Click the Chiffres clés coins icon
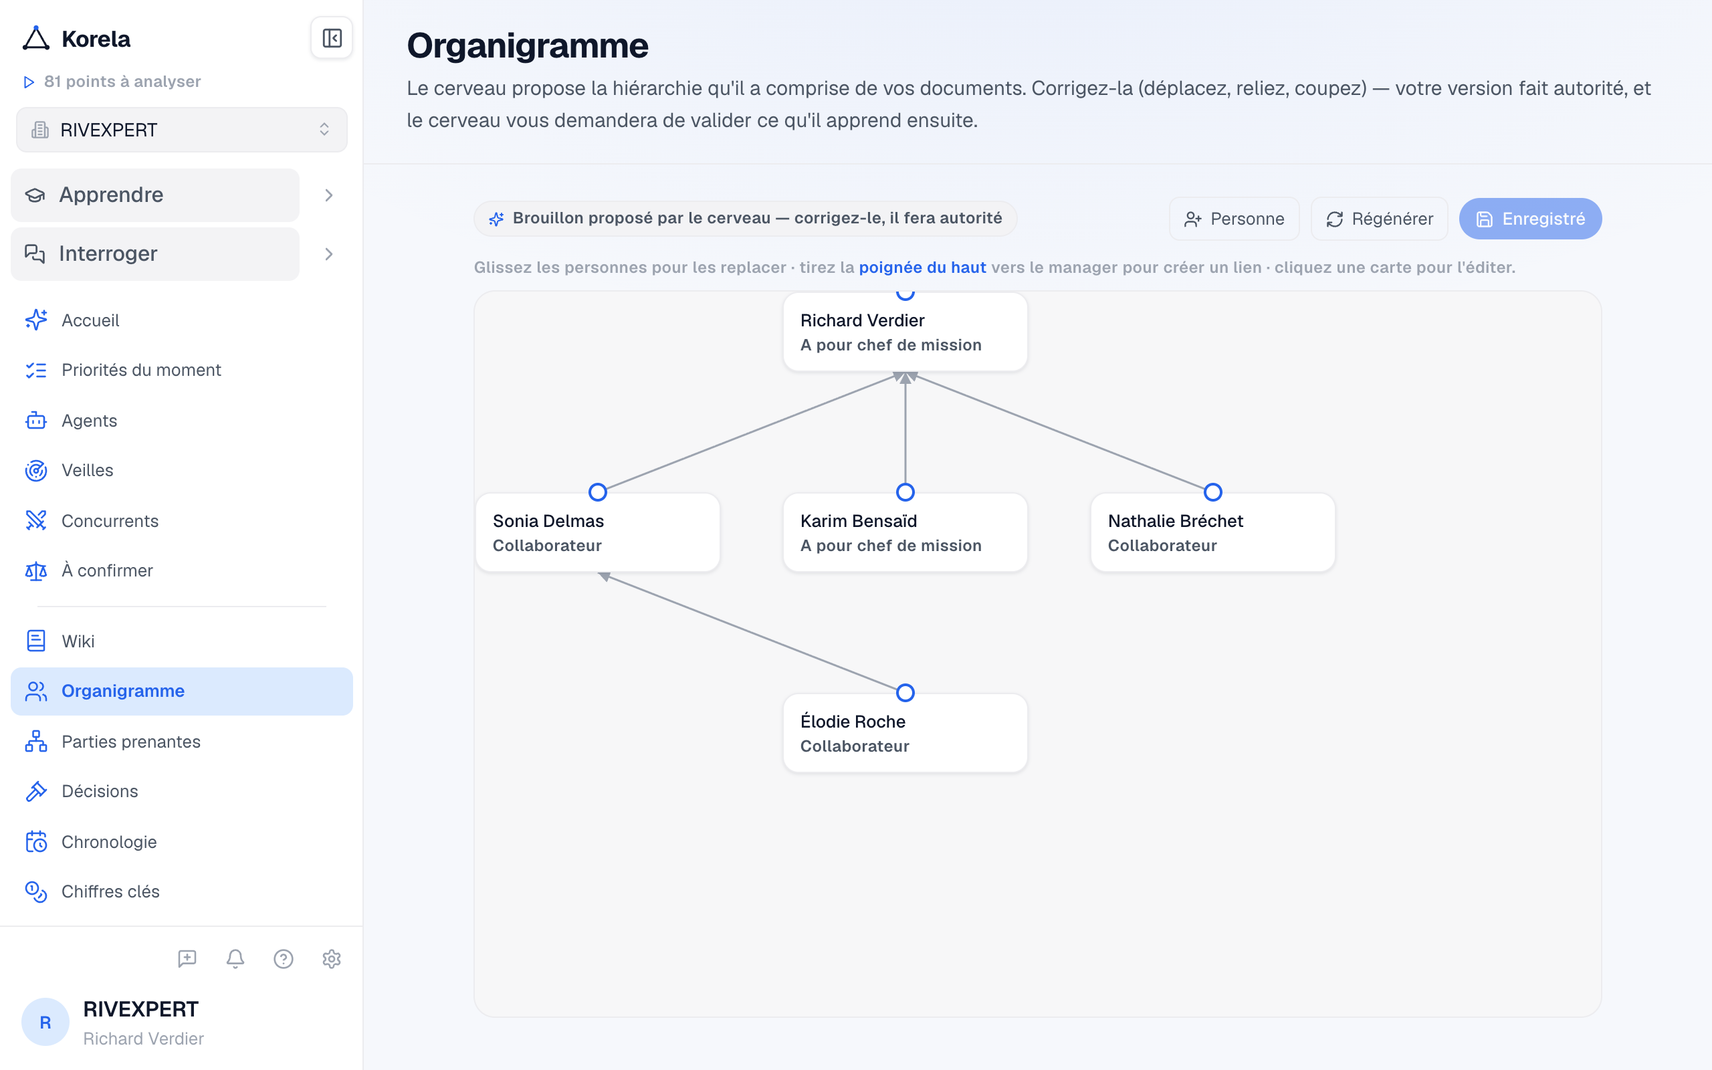This screenshot has height=1070, width=1712. tap(36, 891)
